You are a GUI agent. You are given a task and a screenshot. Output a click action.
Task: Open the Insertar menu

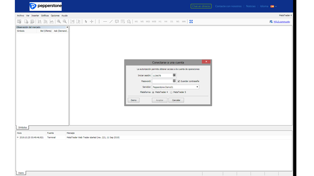35,16
